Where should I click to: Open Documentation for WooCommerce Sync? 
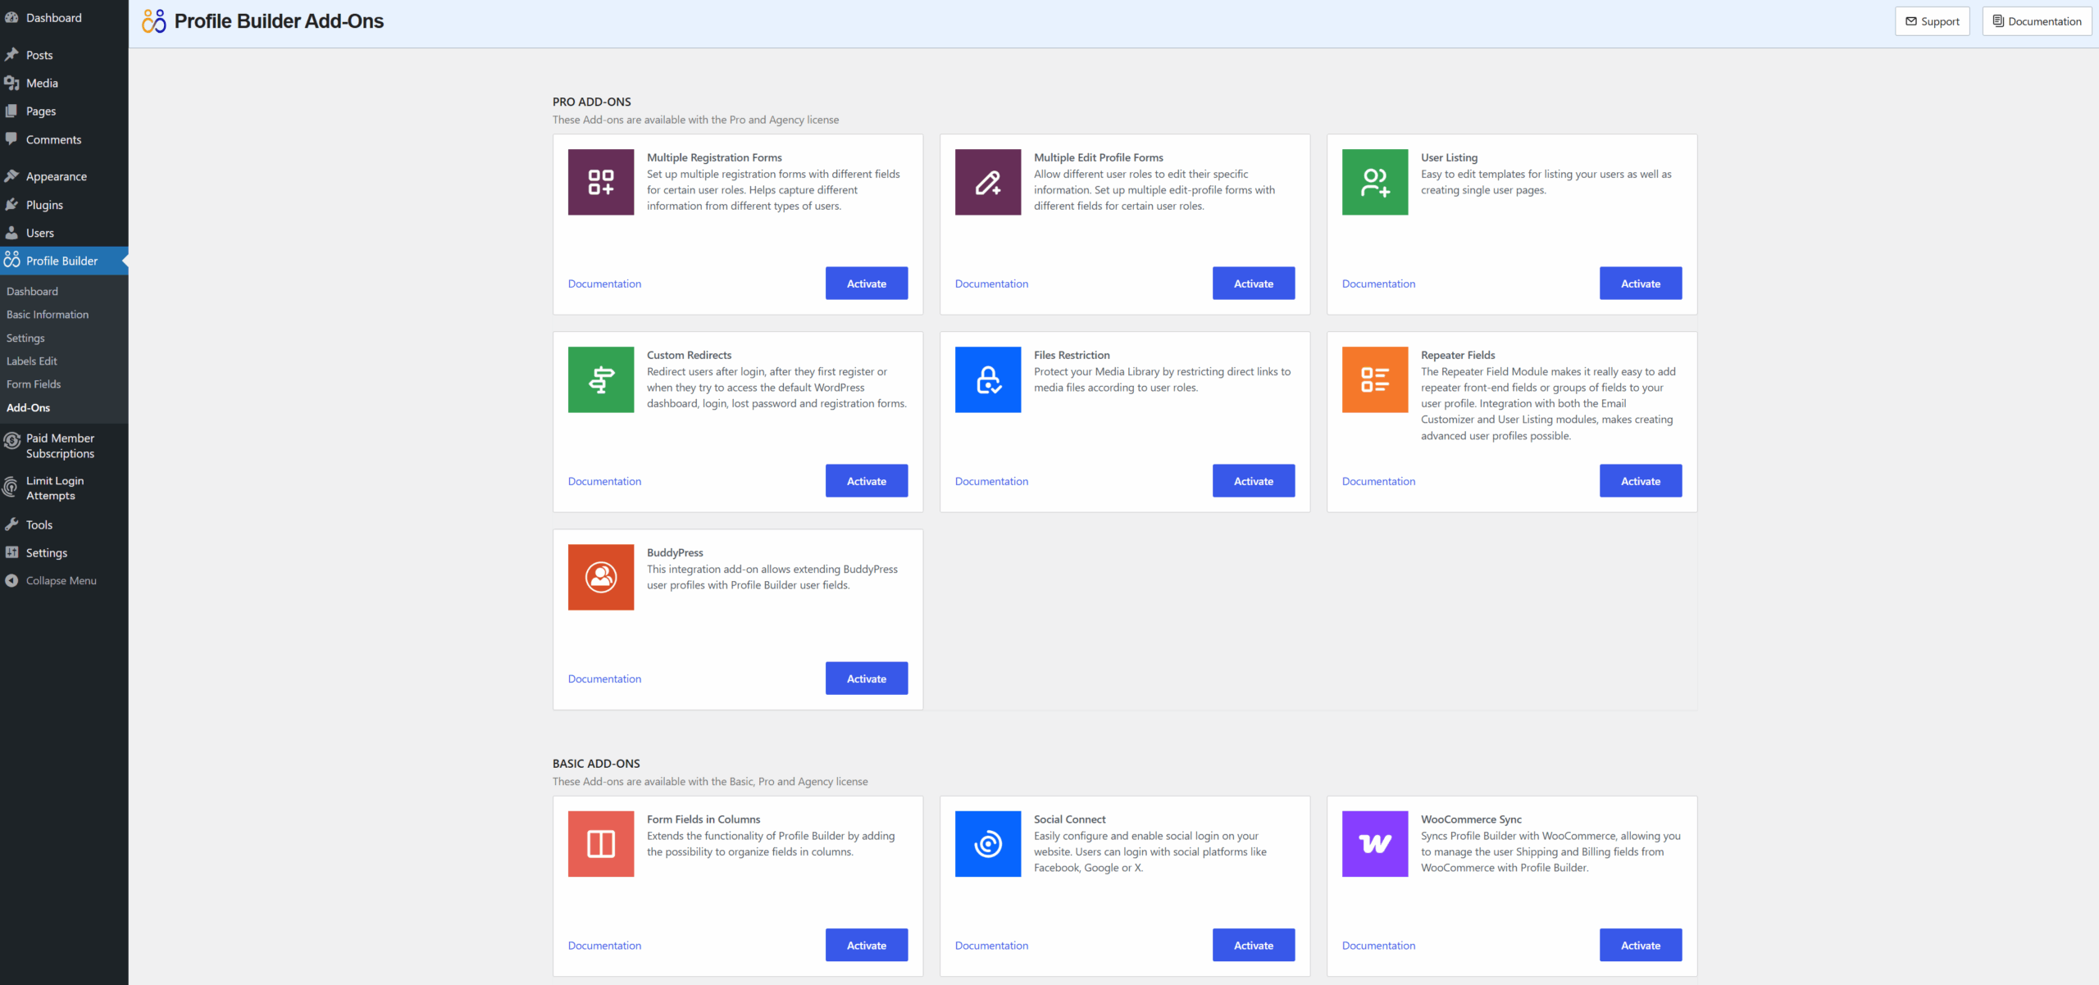pyautogui.click(x=1377, y=945)
